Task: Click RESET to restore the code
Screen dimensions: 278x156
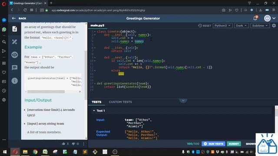Action: click(x=205, y=26)
